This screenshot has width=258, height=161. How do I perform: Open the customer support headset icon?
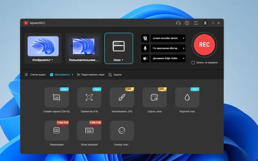178,23
